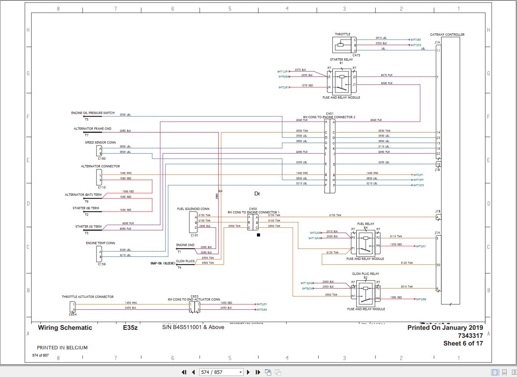The width and height of the screenshot is (517, 377).
Task: Click the Starter Relay R1 symbol
Action: point(342,81)
